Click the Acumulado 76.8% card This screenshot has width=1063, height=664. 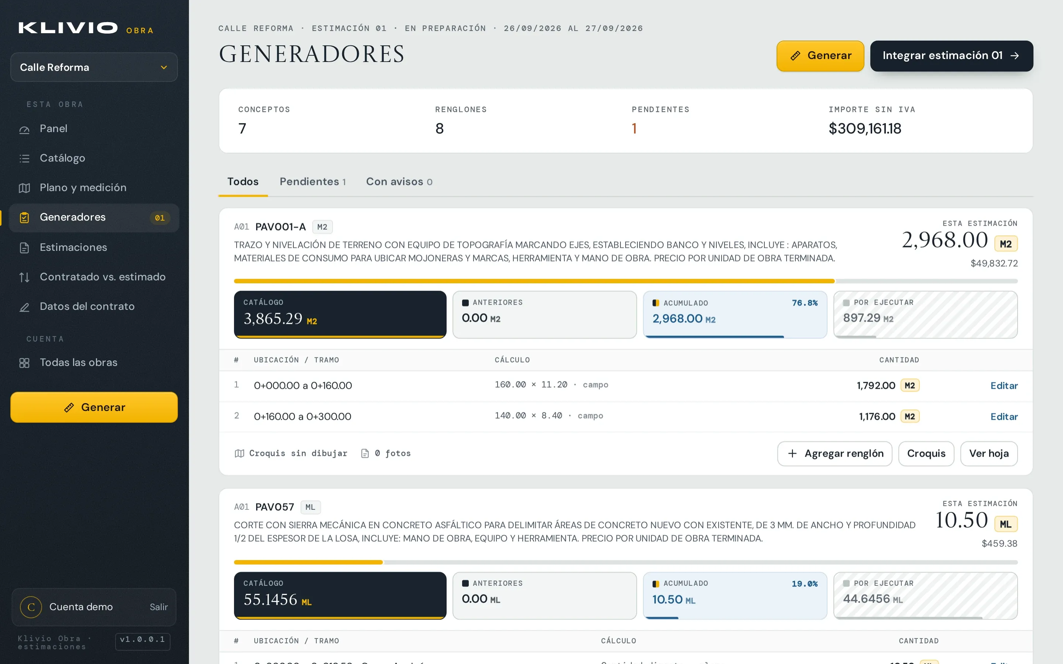(735, 314)
